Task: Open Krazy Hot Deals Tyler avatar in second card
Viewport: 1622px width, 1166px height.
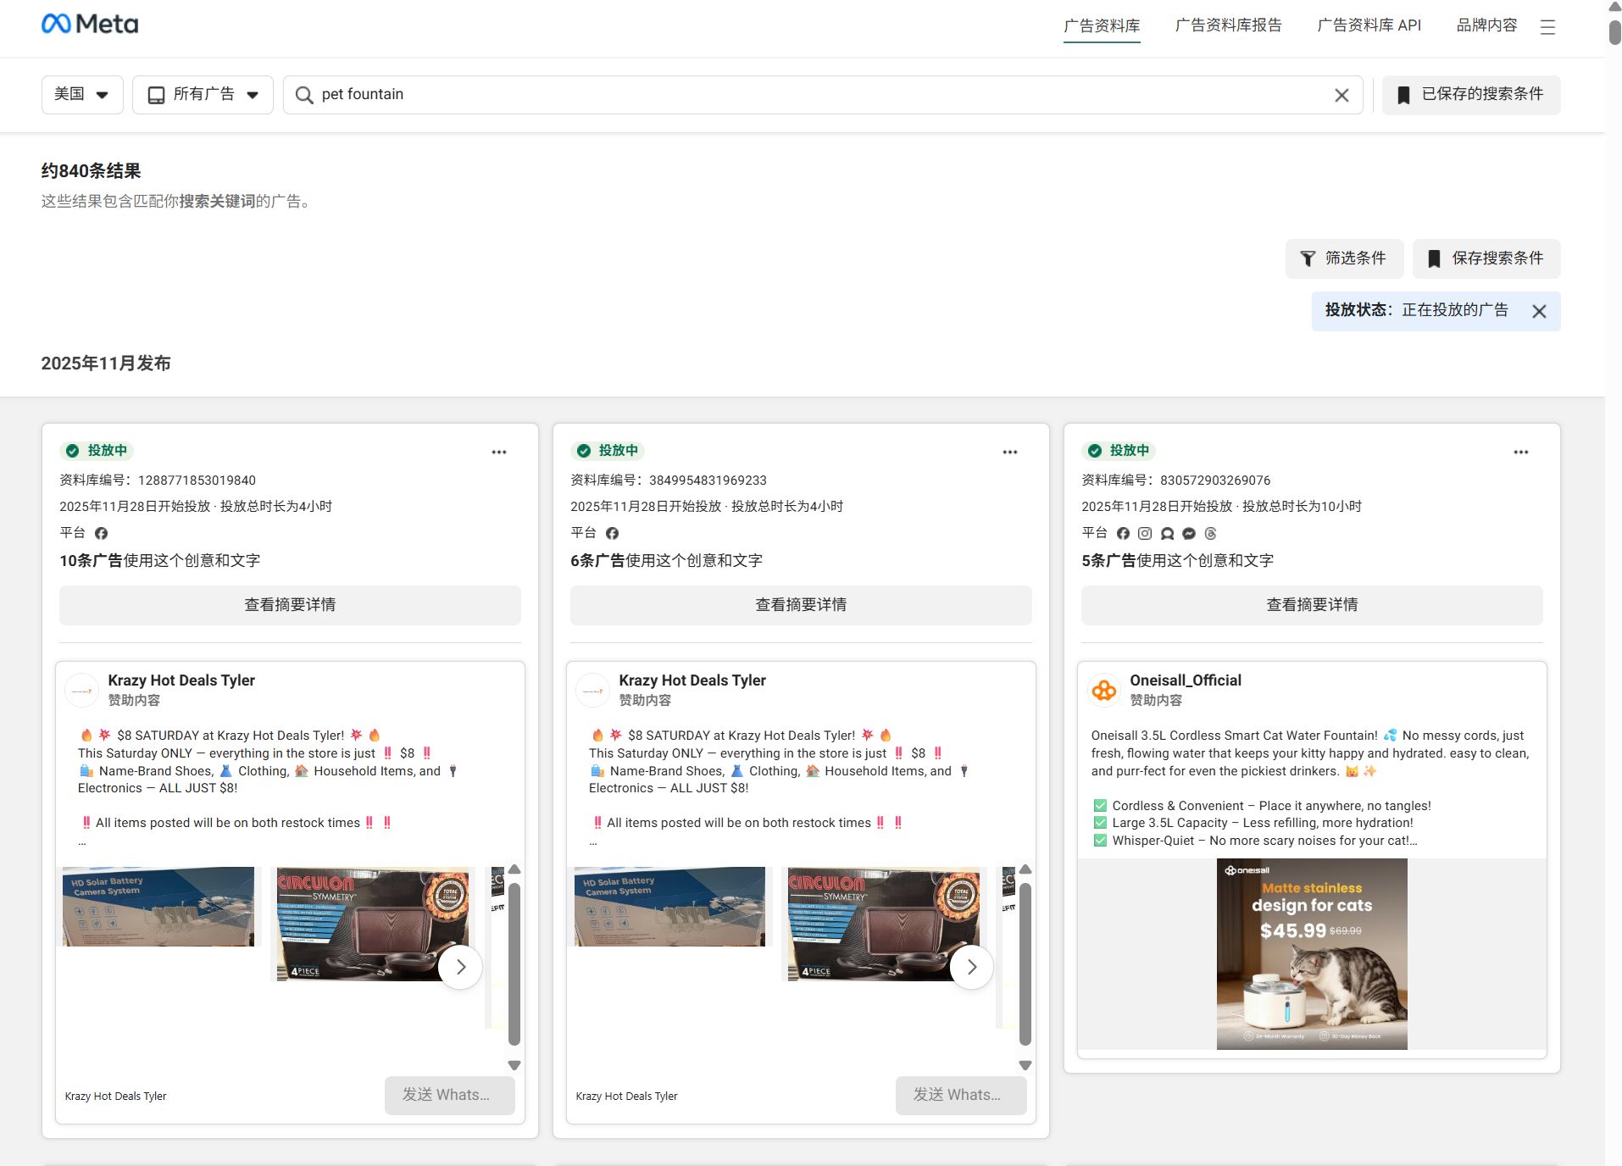Action: 593,691
